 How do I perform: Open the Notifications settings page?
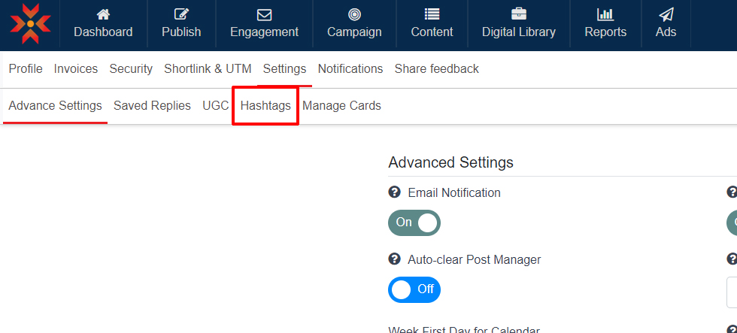(350, 69)
